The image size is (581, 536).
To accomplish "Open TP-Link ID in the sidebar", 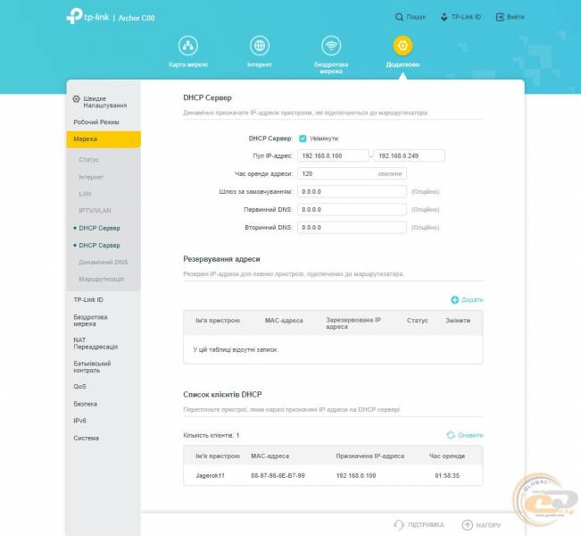I will (88, 300).
